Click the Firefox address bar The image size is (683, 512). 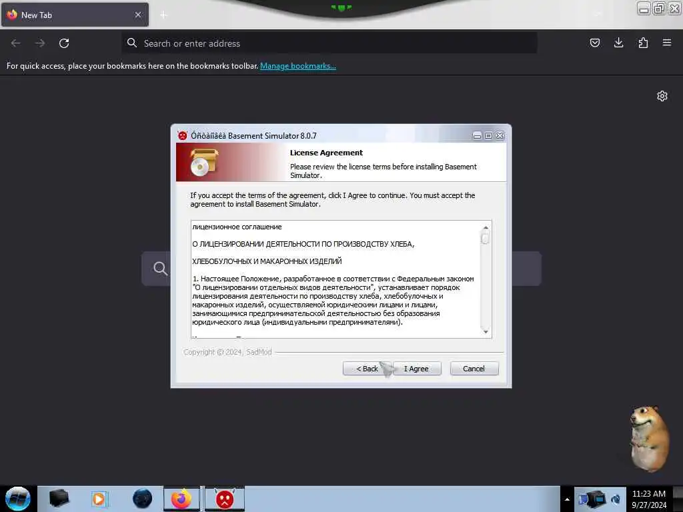pos(329,43)
